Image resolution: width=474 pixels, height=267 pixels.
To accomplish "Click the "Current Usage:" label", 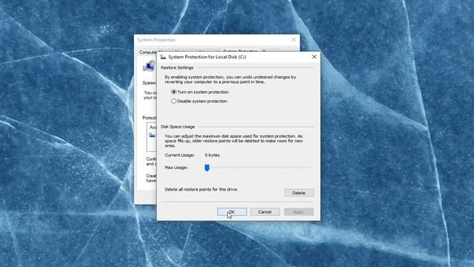I will tap(179, 155).
